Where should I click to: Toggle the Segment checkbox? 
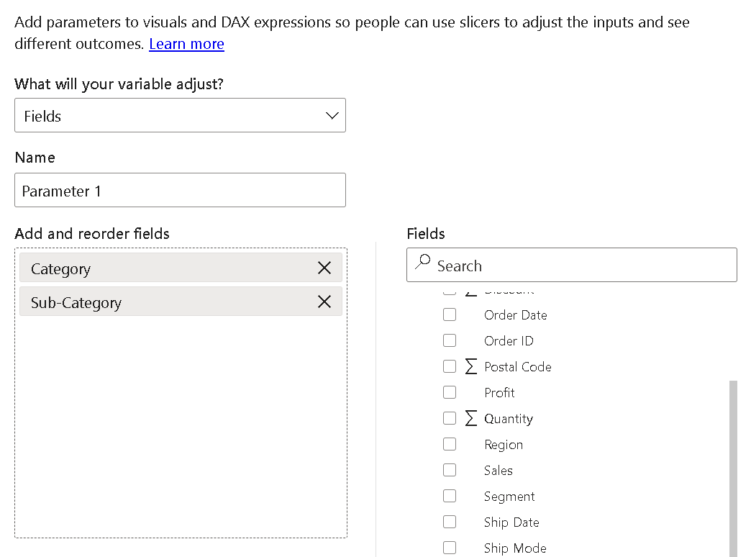tap(450, 496)
